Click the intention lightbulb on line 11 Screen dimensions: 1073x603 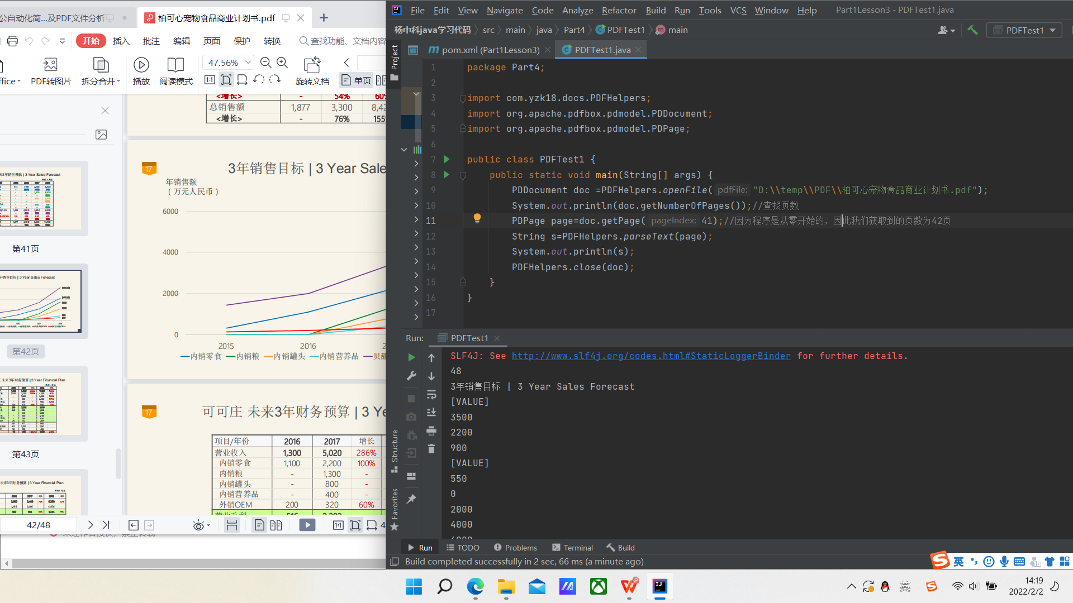click(x=477, y=218)
